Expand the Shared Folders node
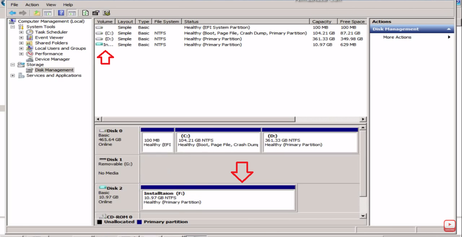The image size is (462, 237). (21, 43)
